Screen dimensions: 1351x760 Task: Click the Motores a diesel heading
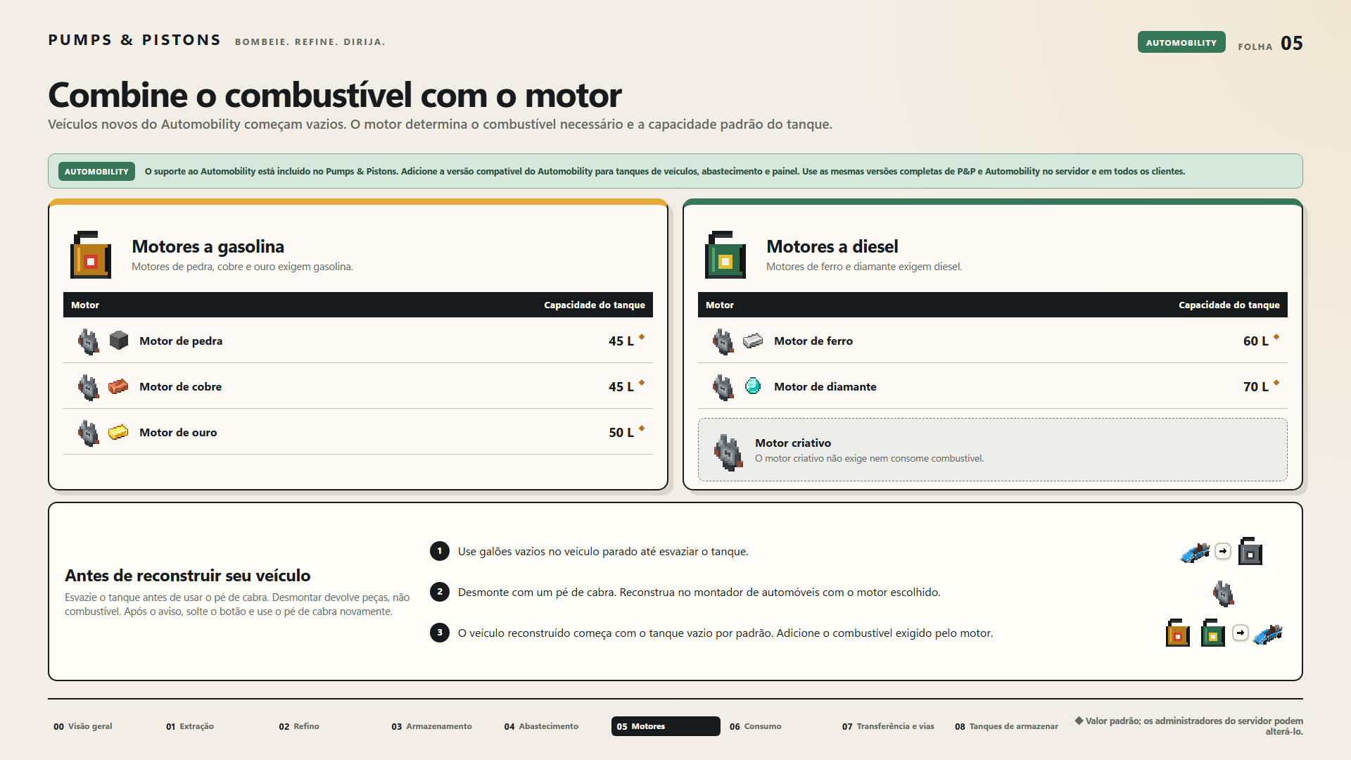(x=832, y=246)
